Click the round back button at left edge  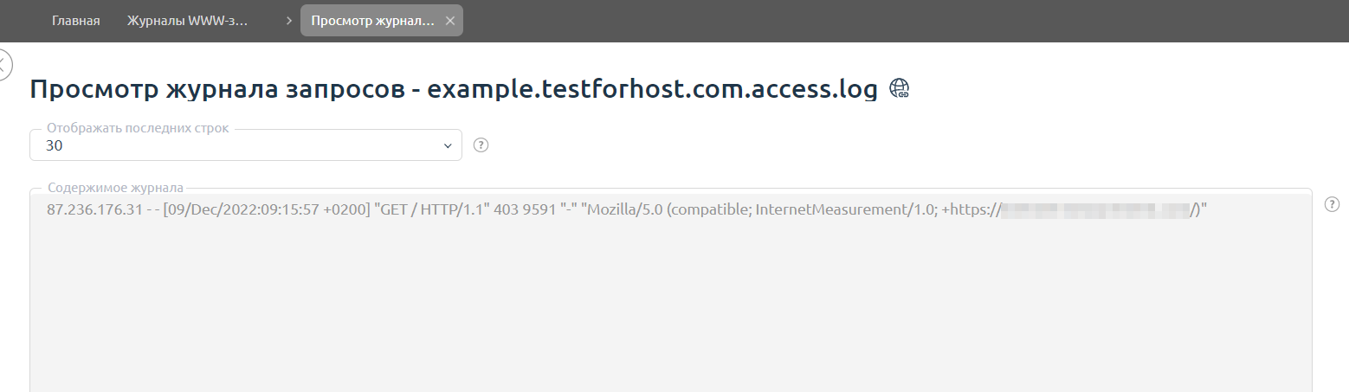click(x=4, y=65)
